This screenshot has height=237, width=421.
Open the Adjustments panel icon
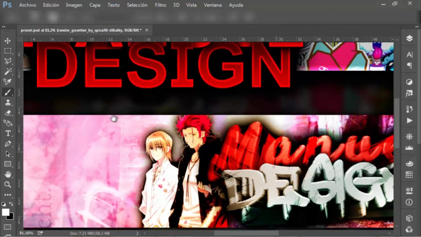pyautogui.click(x=409, y=82)
